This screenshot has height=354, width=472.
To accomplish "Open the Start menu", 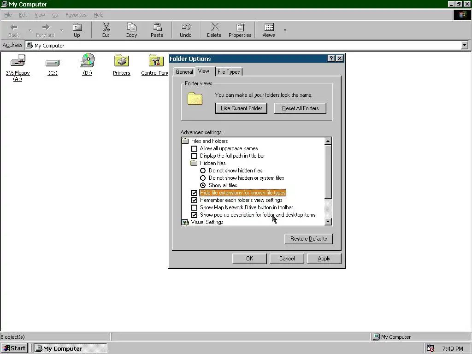I will click(14, 348).
